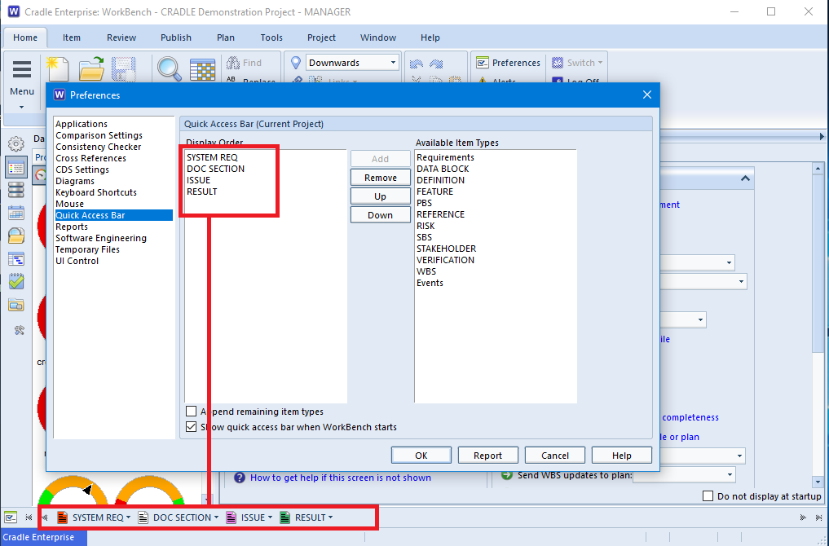Open the Item ribbon tab
The image size is (829, 546).
click(x=72, y=37)
